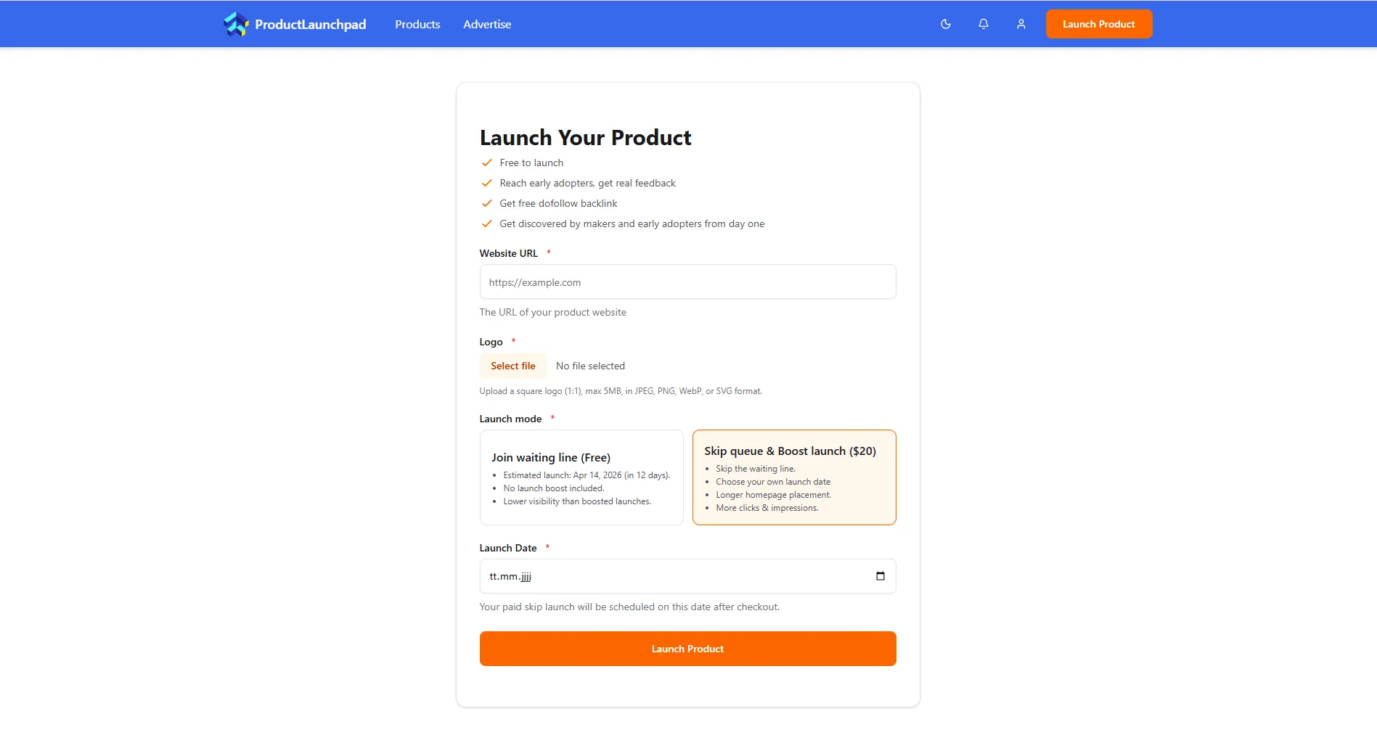Open the Products menu item
Screen dimensions: 1377x743
pos(417,24)
